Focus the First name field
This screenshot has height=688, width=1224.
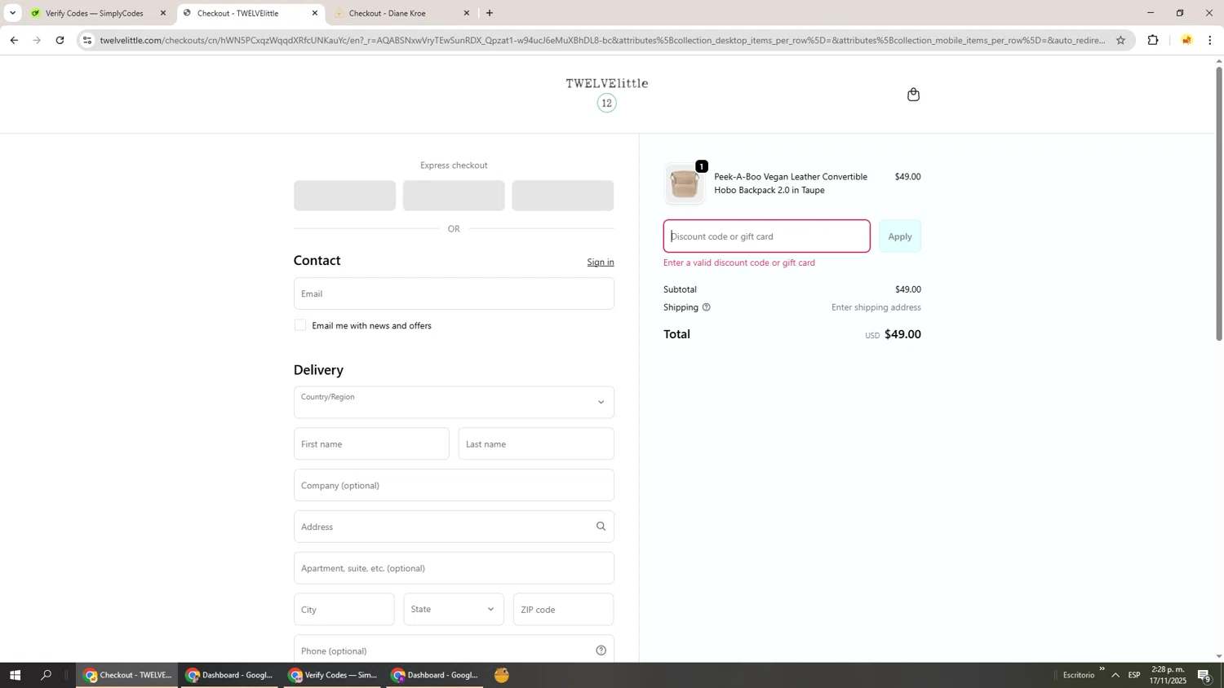pyautogui.click(x=371, y=443)
